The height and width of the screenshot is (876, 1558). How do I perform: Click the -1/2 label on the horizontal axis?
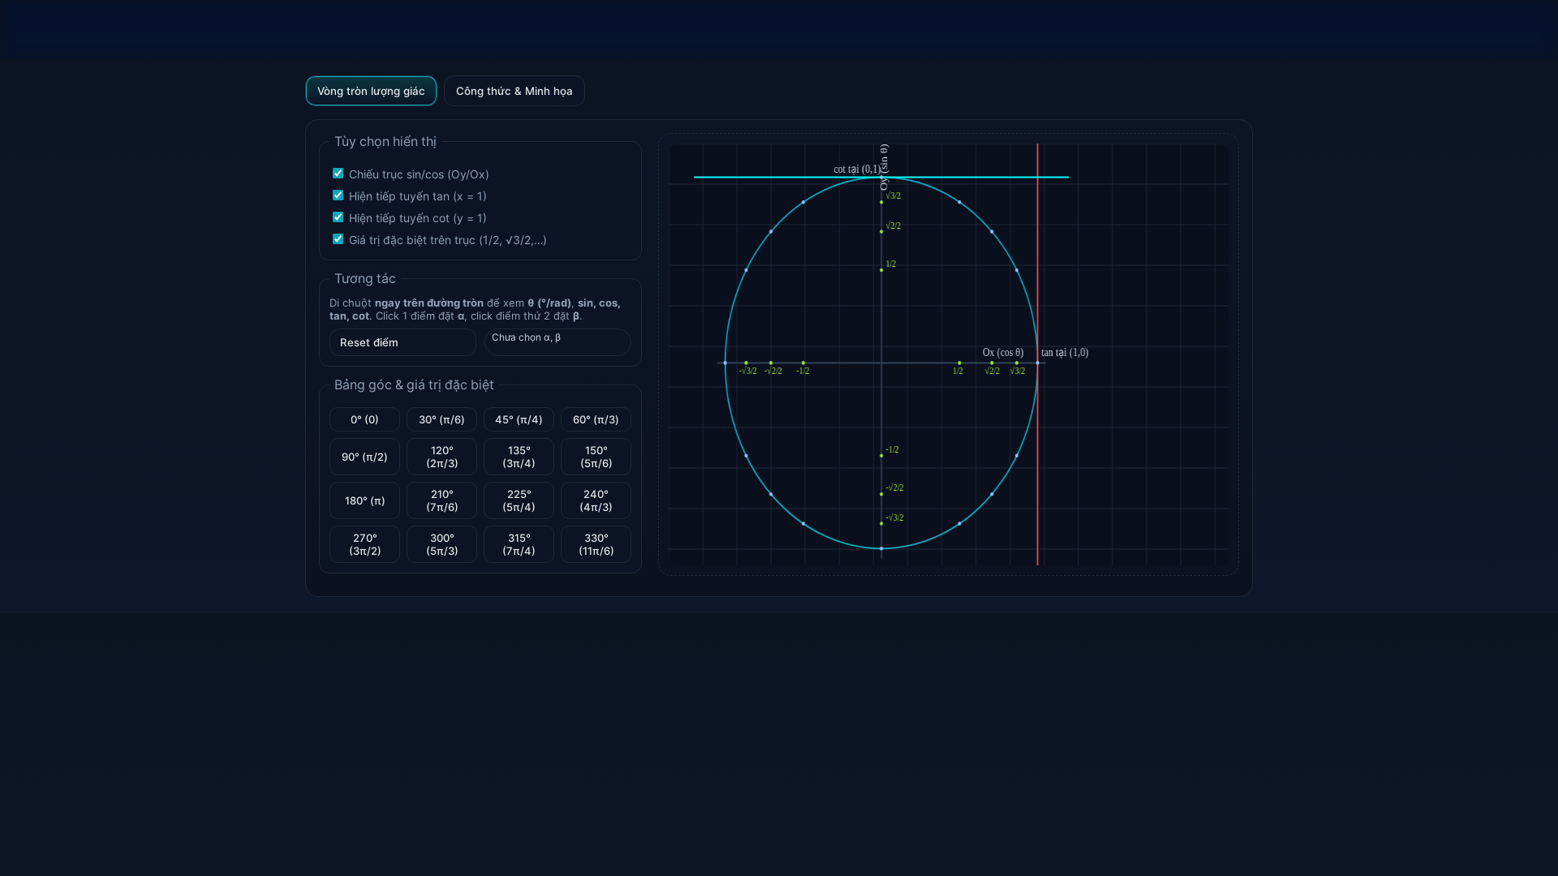click(x=803, y=371)
